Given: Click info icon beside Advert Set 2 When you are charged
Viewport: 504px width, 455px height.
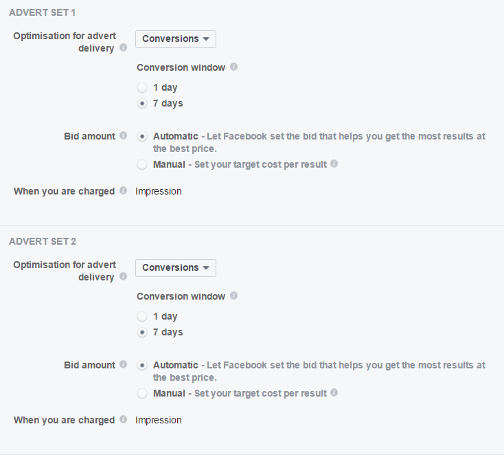Looking at the screenshot, I should 123,419.
